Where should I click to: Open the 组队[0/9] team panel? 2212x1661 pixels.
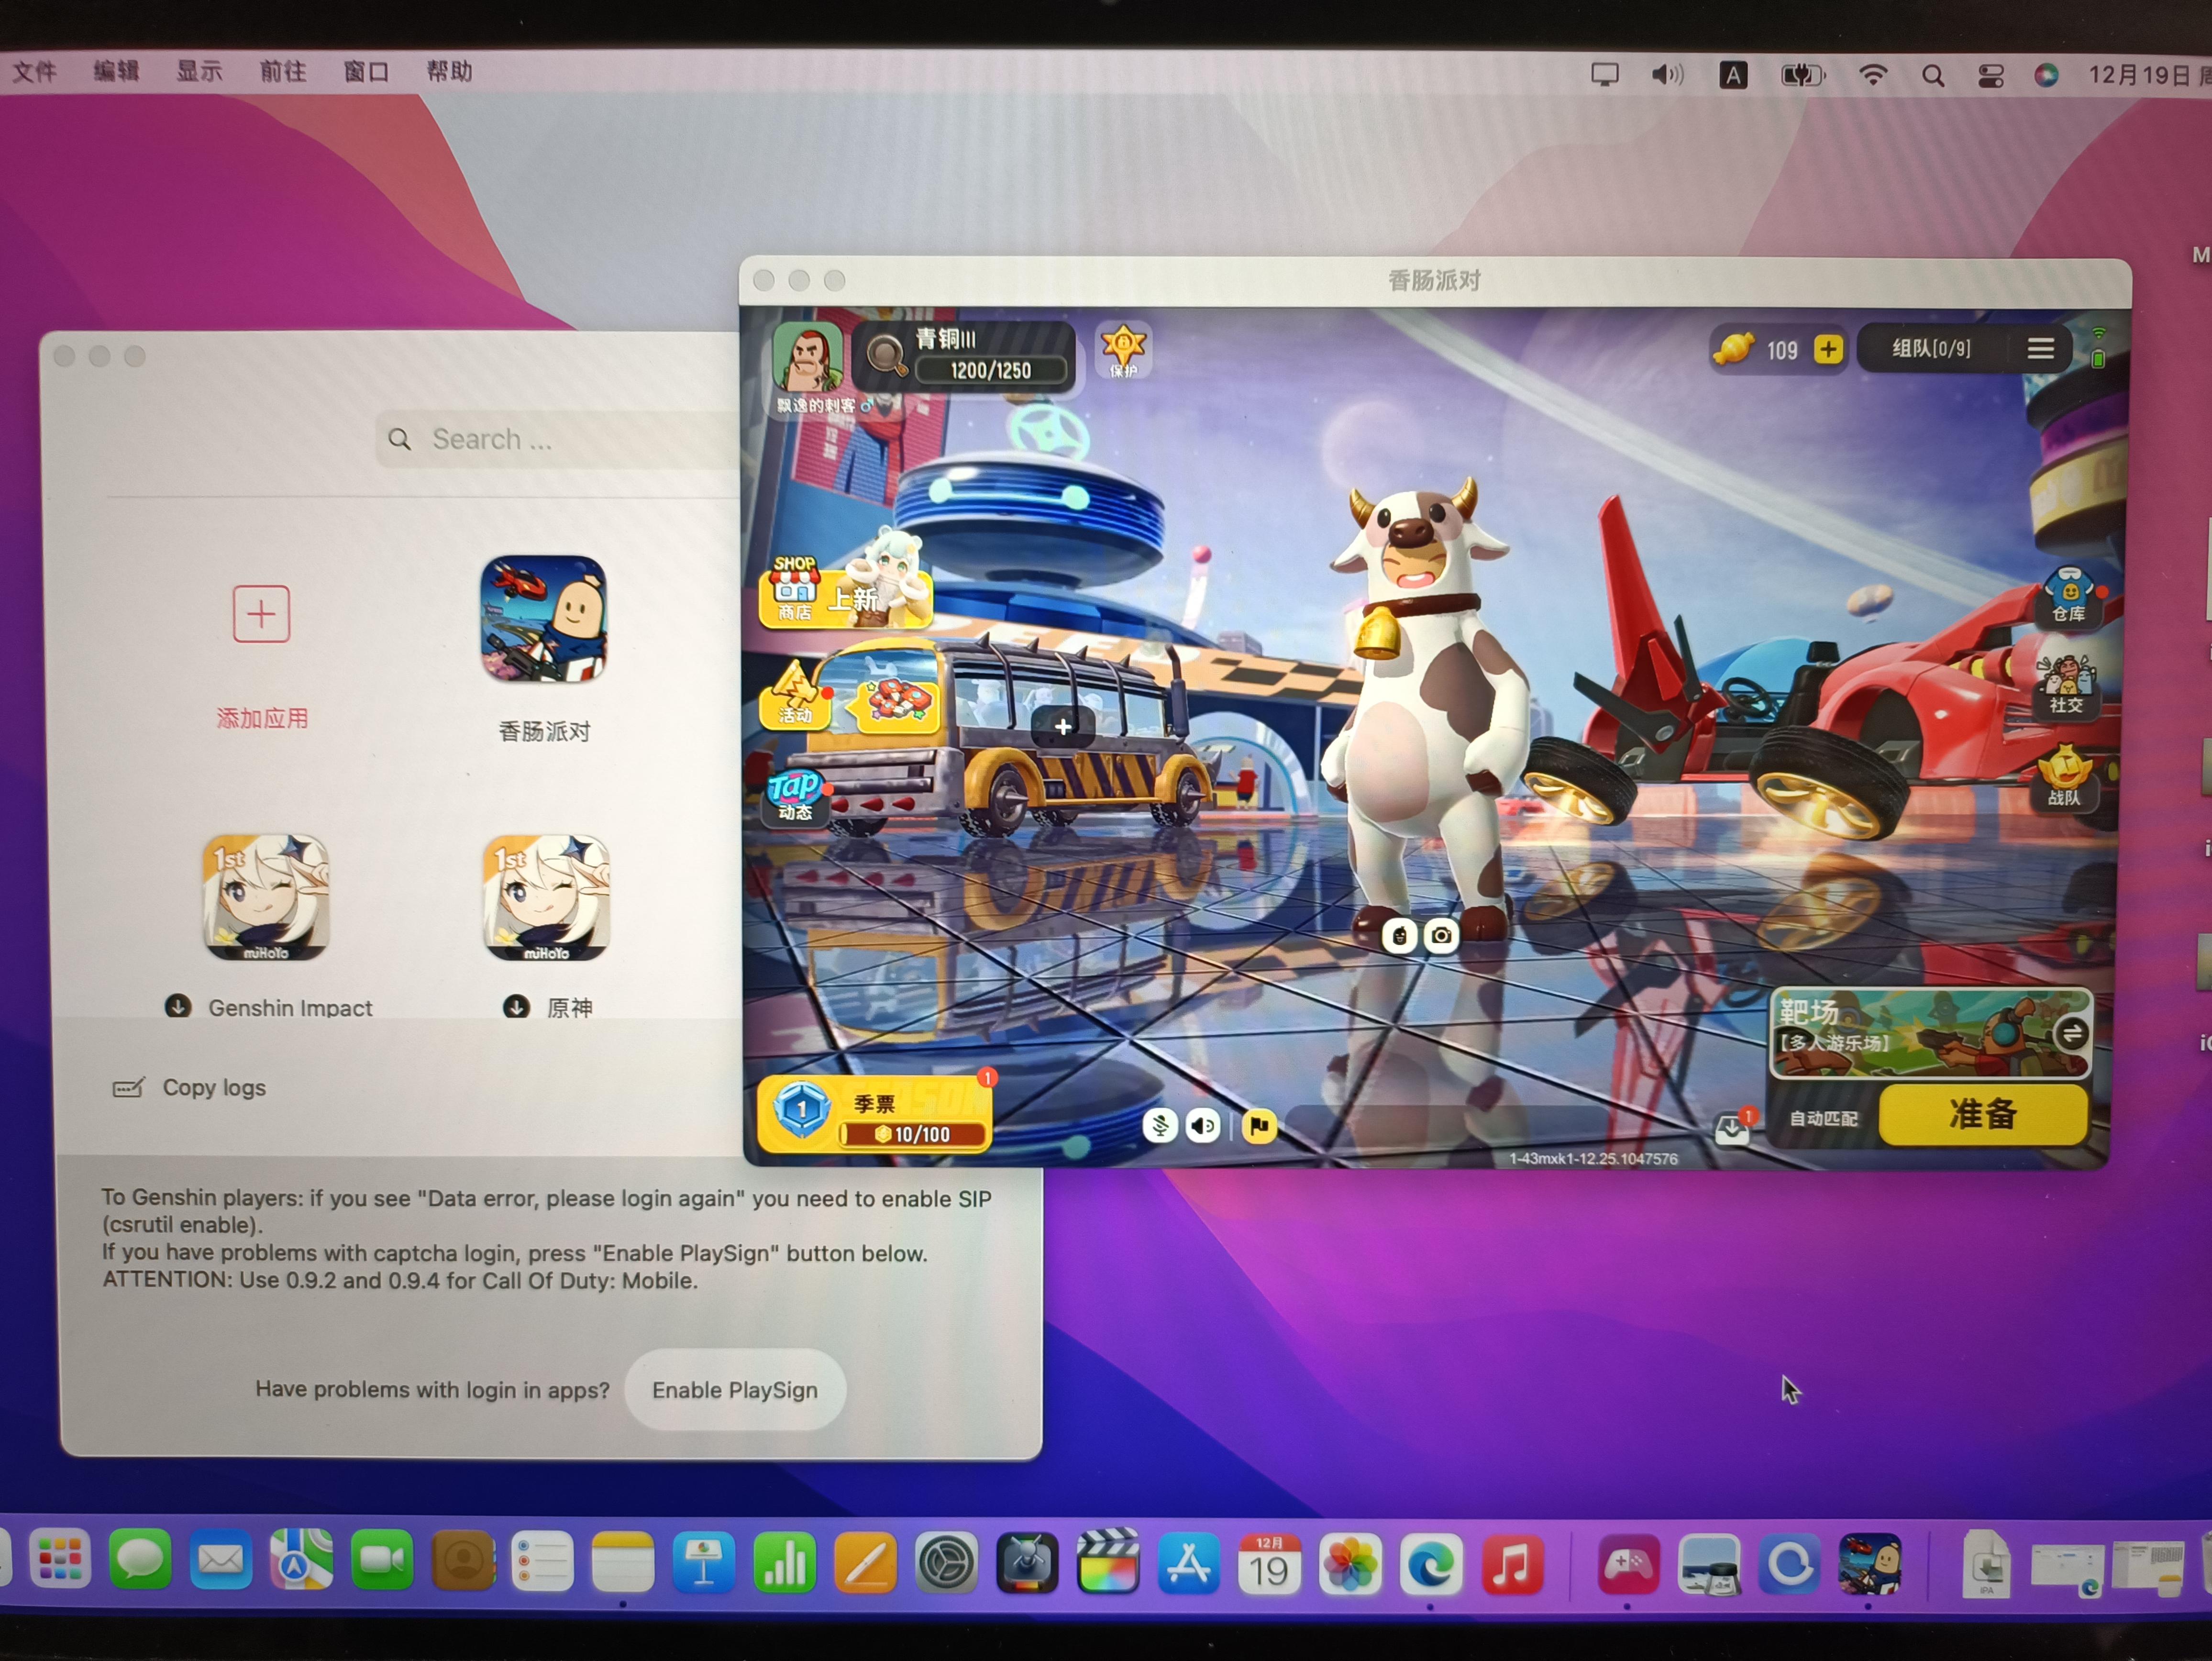pyautogui.click(x=1931, y=348)
